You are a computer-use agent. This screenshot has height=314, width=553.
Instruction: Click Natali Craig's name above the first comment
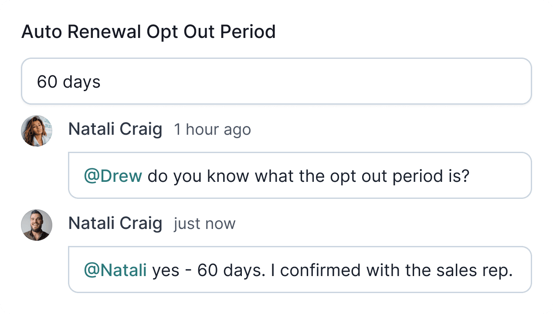pyautogui.click(x=115, y=129)
